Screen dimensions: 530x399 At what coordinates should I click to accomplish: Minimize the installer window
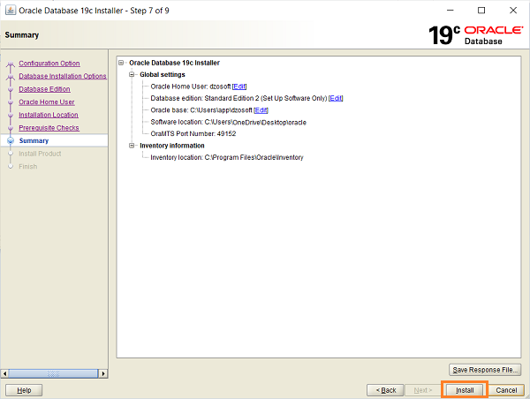click(450, 11)
